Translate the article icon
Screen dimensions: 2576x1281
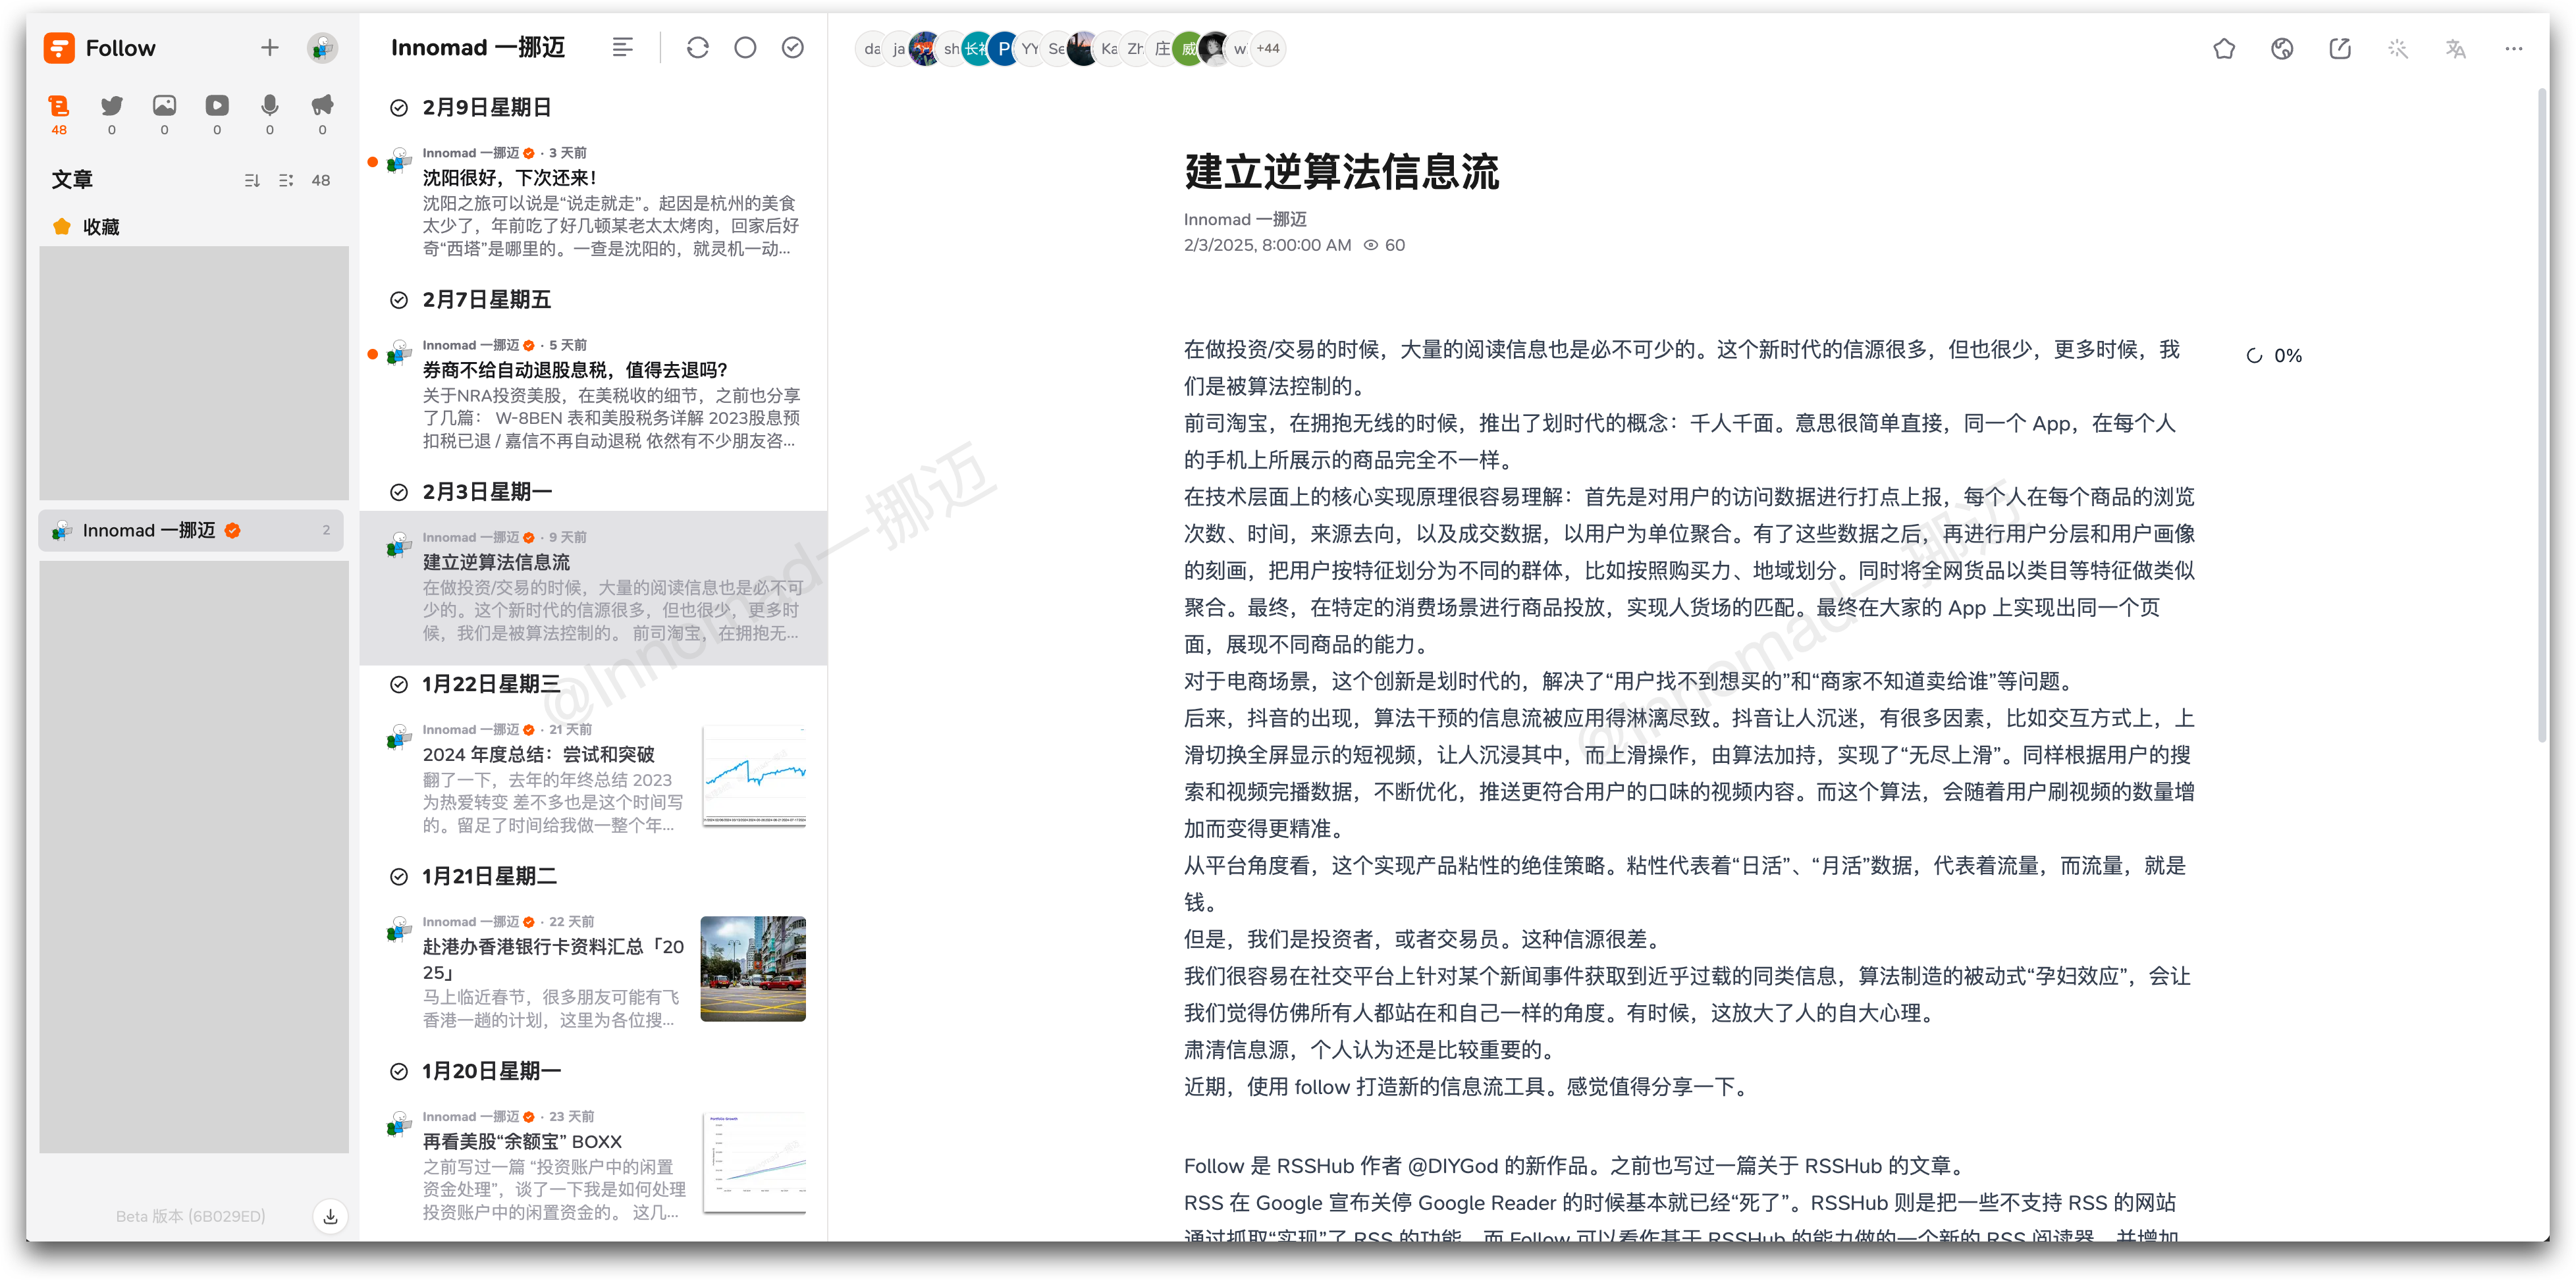pos(2456,48)
